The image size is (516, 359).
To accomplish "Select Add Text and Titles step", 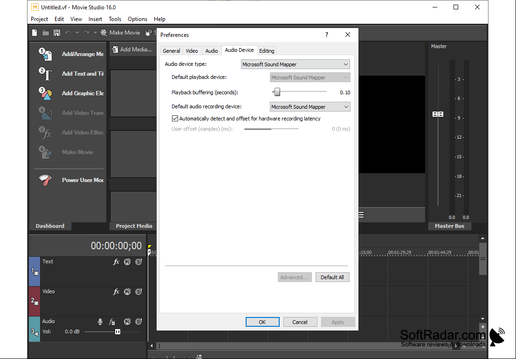I will pyautogui.click(x=71, y=74).
